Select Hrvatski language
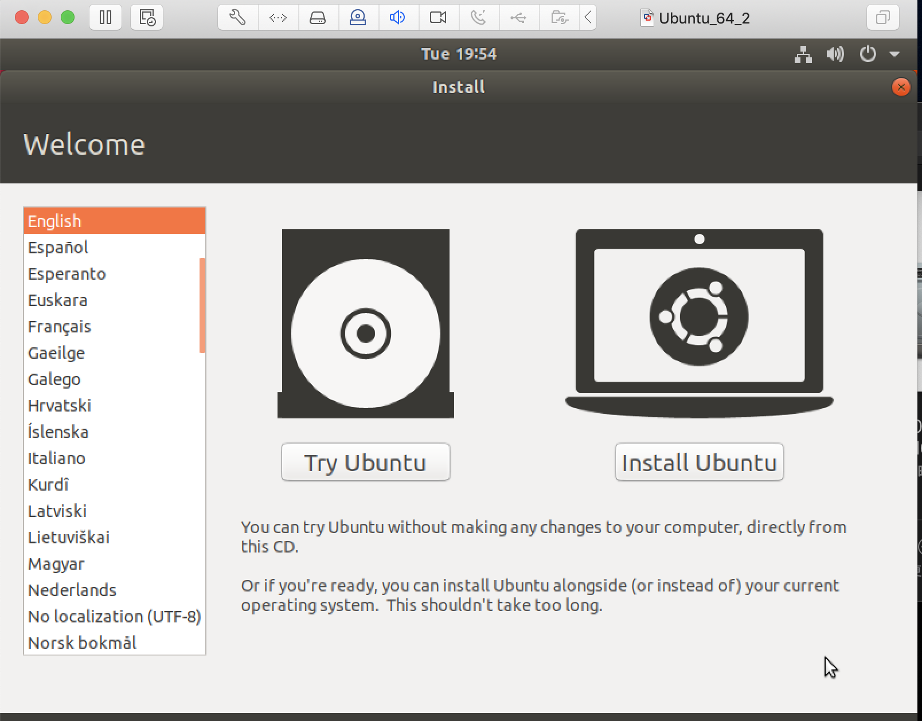 pyautogui.click(x=114, y=405)
